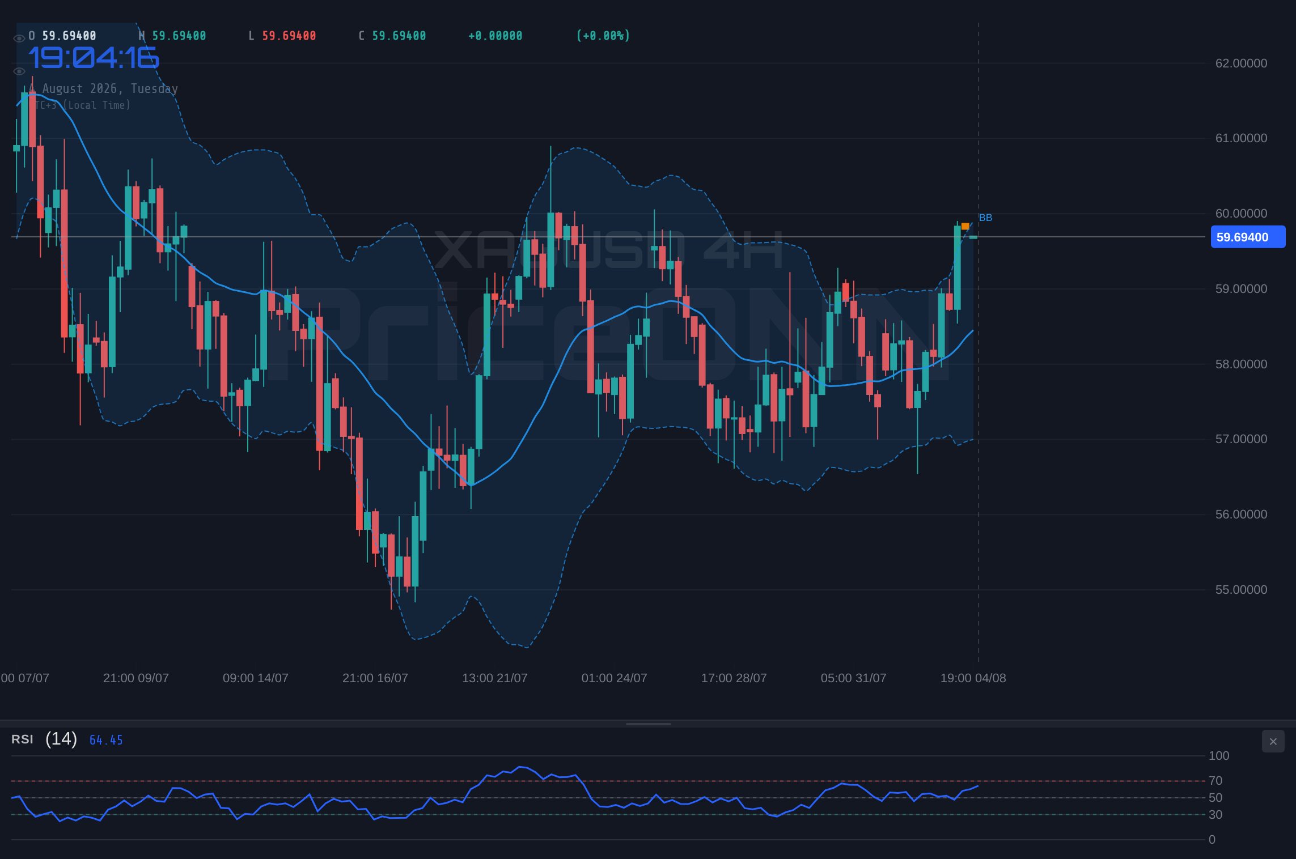Viewport: 1296px width, 859px height.
Task: Click the 17:00 28/07 time axis label
Action: tap(734, 678)
